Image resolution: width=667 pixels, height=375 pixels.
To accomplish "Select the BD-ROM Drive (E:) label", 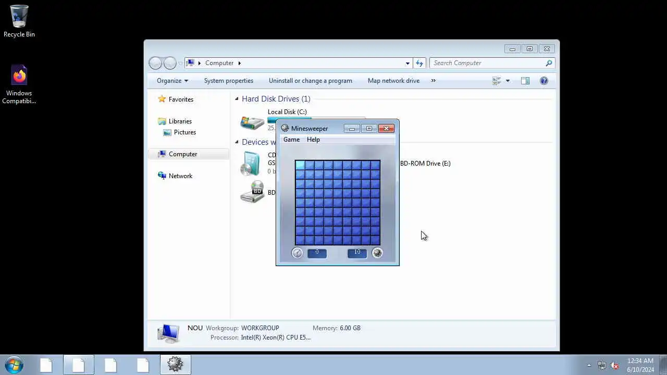I will (x=425, y=164).
